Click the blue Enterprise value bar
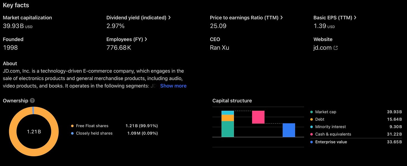Viewport: 407px width, 166px height. (289, 130)
